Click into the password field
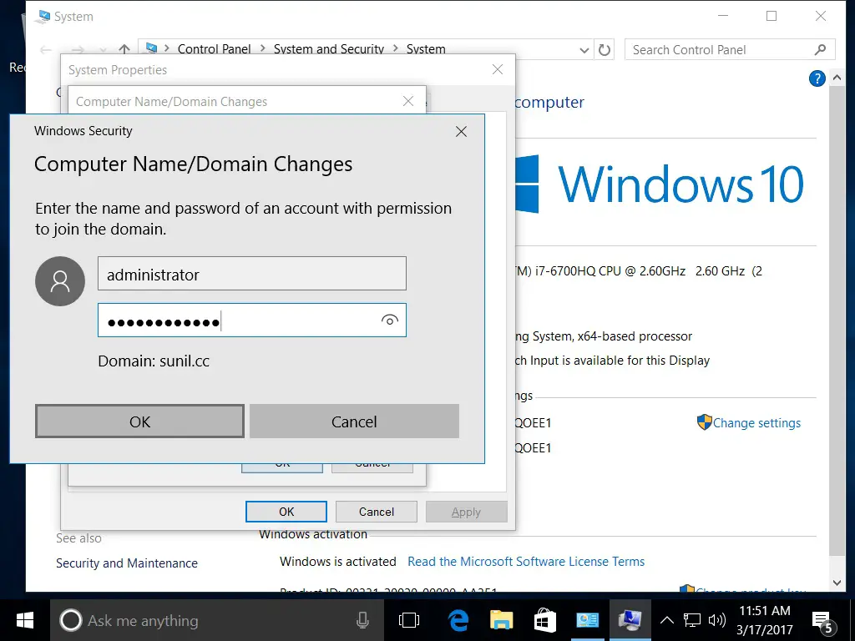 [x=252, y=320]
